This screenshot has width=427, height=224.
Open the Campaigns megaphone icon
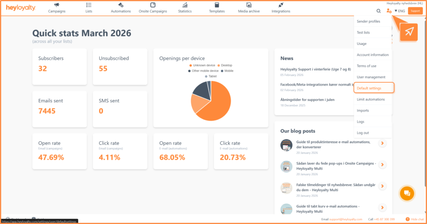[x=57, y=5]
